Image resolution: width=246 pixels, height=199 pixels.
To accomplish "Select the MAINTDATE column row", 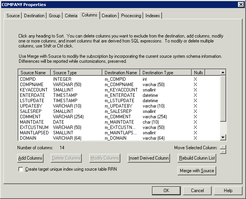I will (x=31, y=122).
